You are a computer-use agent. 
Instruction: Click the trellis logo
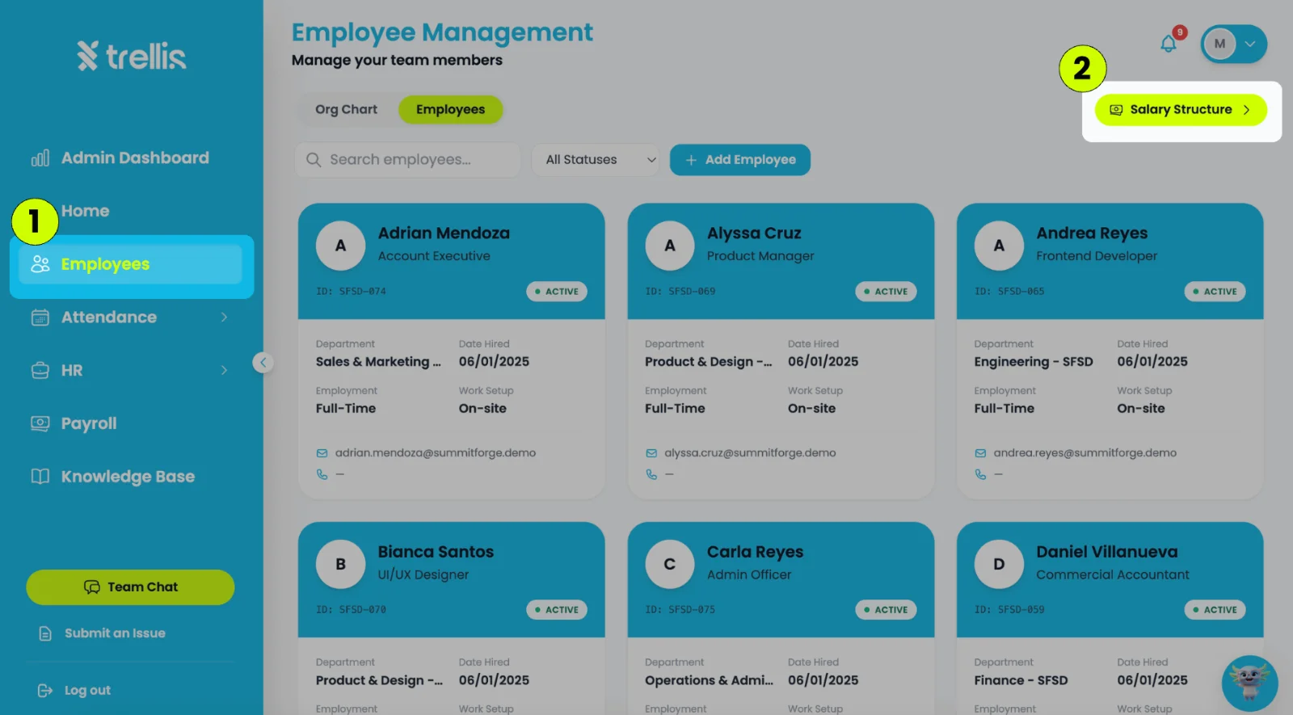(x=132, y=56)
